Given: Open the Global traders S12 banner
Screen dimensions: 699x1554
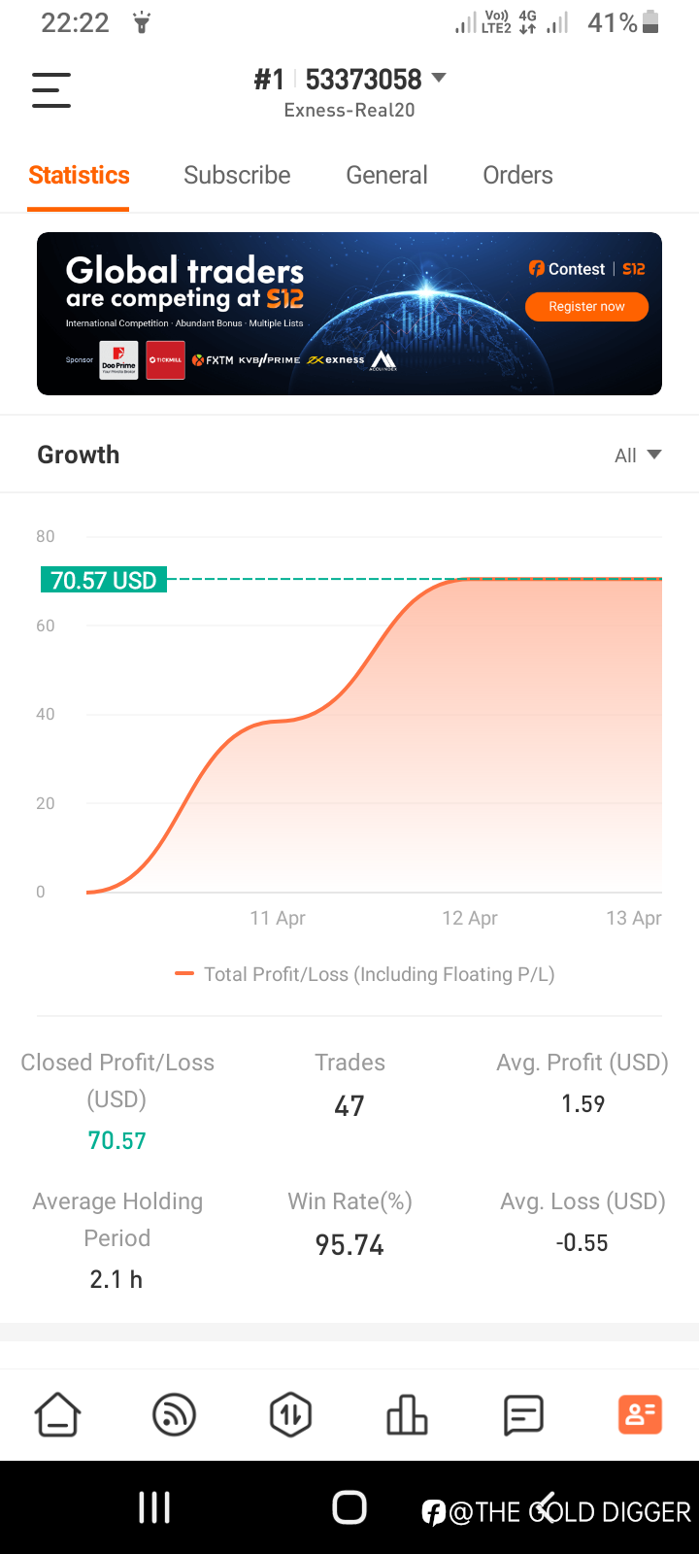Looking at the screenshot, I should tap(349, 314).
